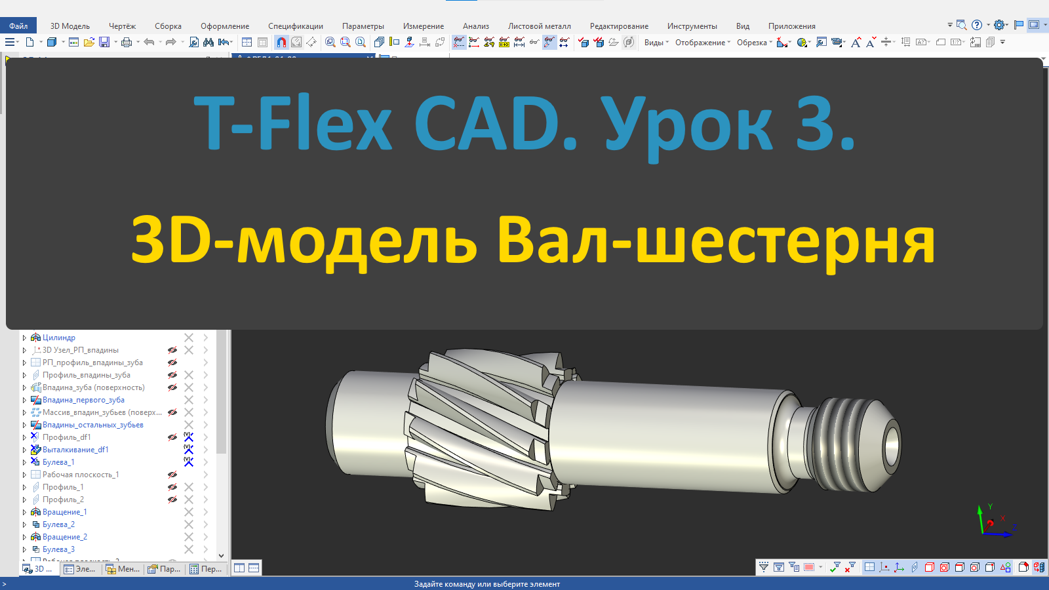Click the zoom window (red frame) icon
Viewport: 1049px width, 590px height.
(346, 42)
